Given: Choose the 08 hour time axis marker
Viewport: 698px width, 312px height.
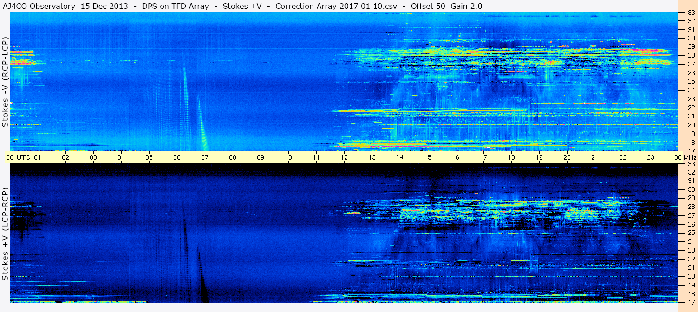Looking at the screenshot, I should tap(233, 157).
